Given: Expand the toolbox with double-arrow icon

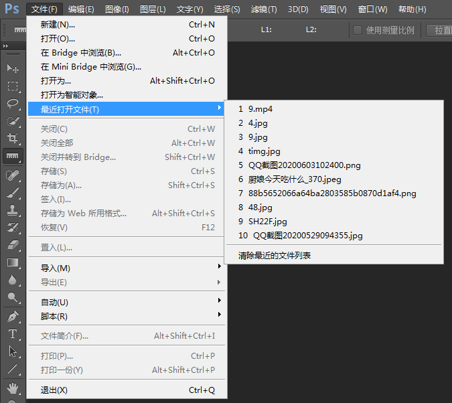Looking at the screenshot, I should (5, 46).
